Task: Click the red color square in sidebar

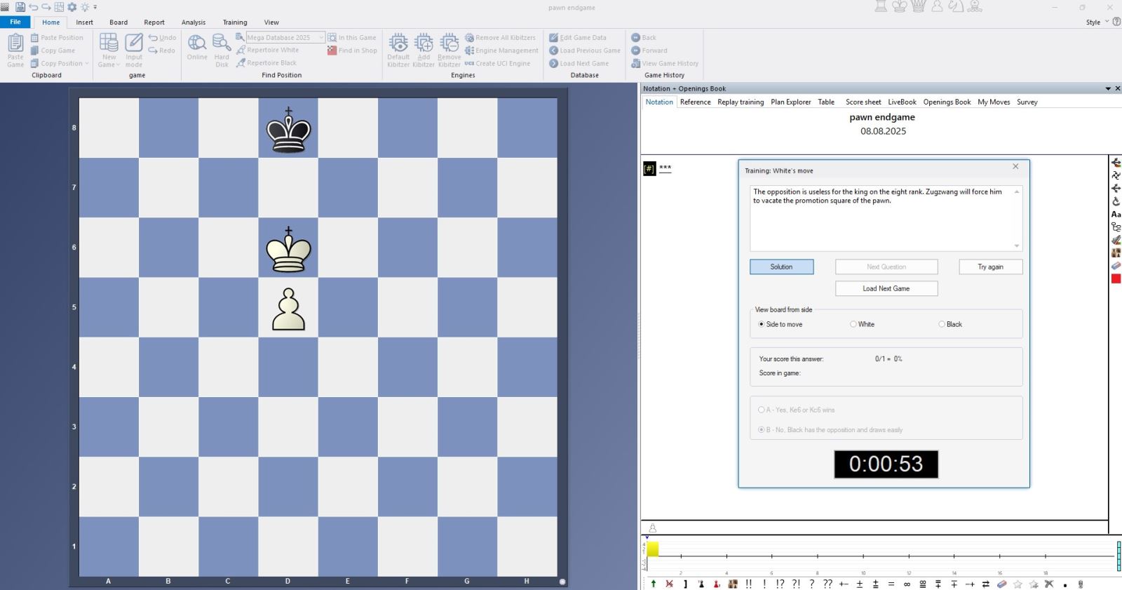Action: (x=1116, y=279)
